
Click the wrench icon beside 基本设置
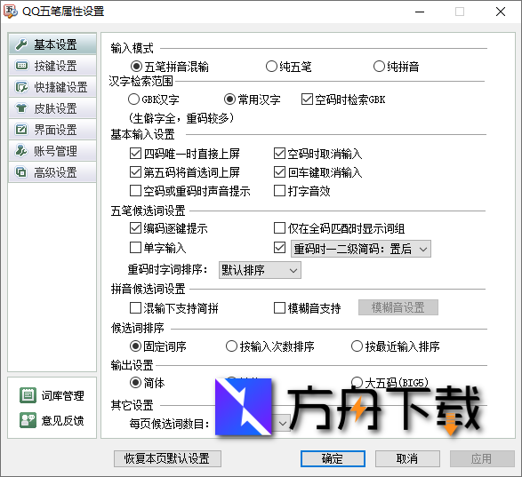click(x=22, y=44)
